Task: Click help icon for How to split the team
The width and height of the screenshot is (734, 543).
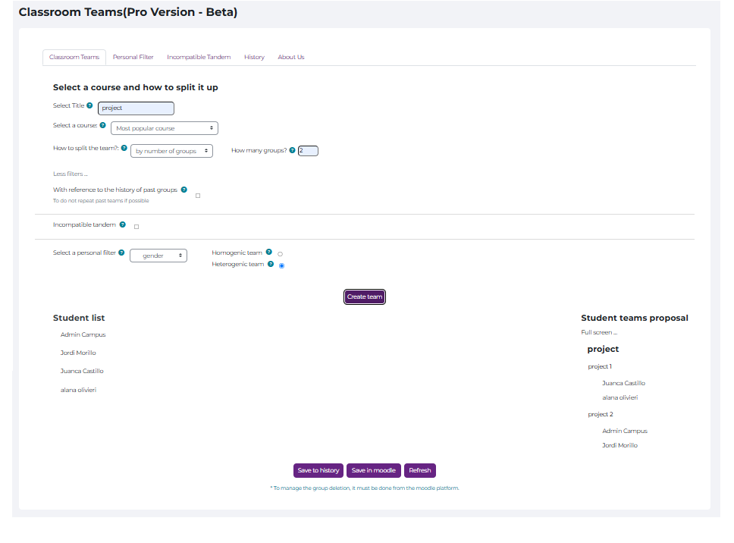Action: point(124,149)
